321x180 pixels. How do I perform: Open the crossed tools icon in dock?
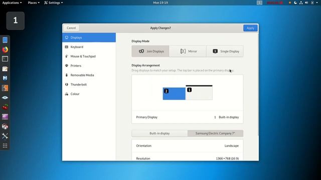click(5, 136)
